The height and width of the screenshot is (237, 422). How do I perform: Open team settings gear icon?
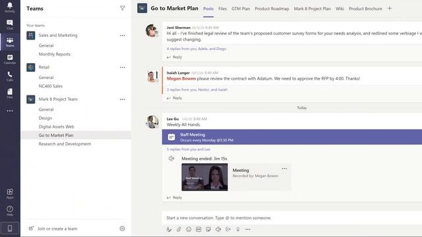point(122,228)
